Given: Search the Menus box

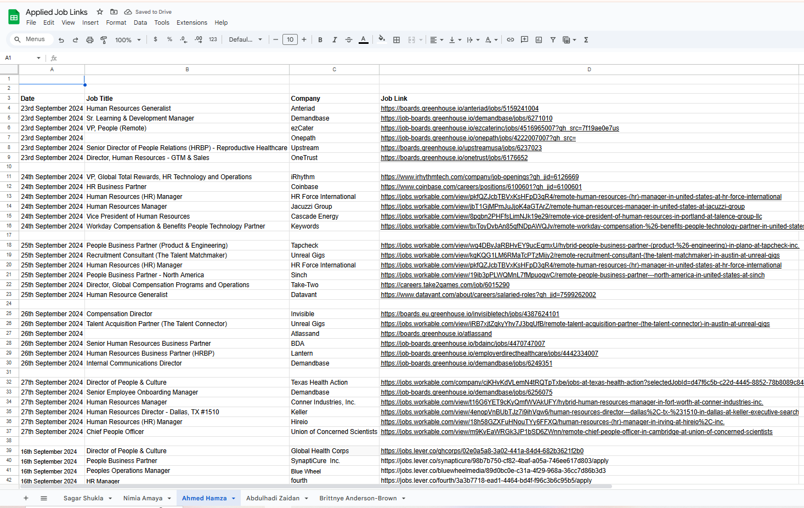Looking at the screenshot, I should coord(32,39).
